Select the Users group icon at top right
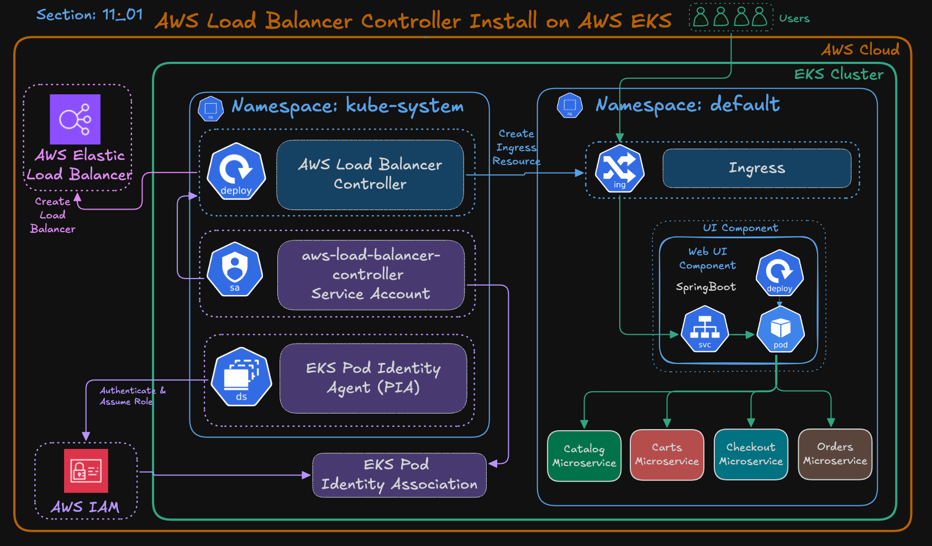 pos(730,17)
